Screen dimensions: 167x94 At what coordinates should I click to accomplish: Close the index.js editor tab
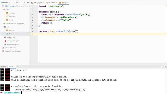tap(68, 3)
